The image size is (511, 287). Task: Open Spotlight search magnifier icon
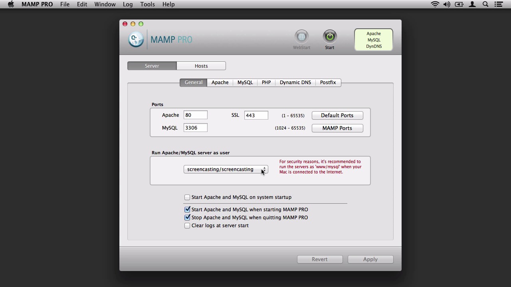[x=485, y=4]
